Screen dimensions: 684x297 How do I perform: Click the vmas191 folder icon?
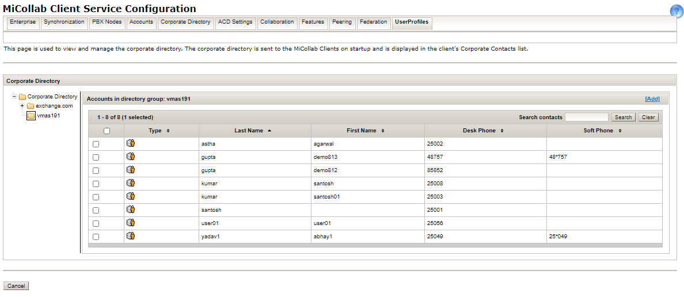[x=31, y=116]
